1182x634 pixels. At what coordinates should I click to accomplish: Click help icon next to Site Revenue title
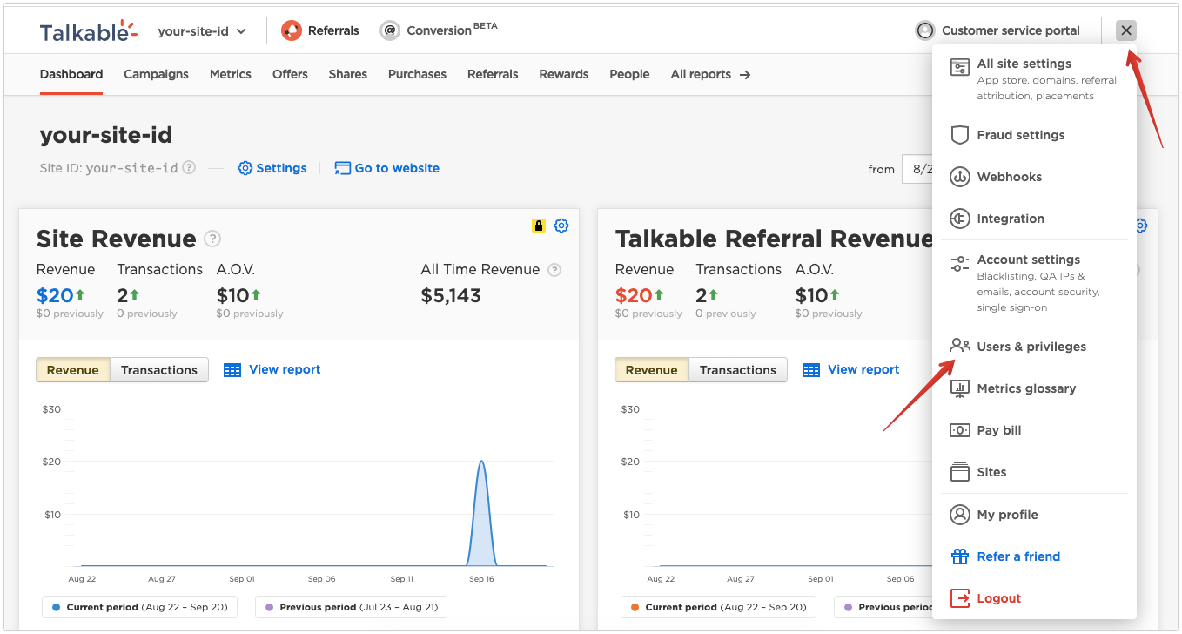point(212,239)
